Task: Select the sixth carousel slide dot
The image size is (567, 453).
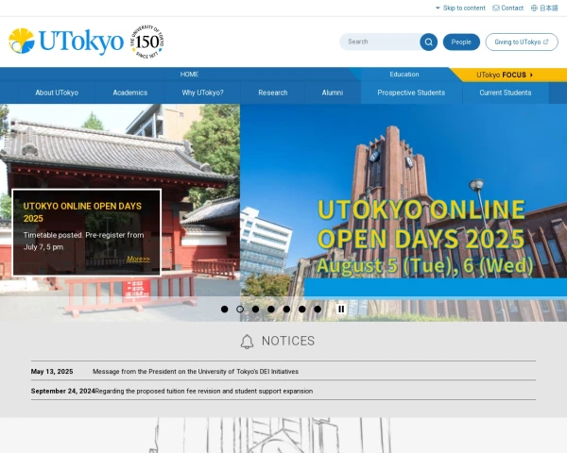Action: (302, 310)
